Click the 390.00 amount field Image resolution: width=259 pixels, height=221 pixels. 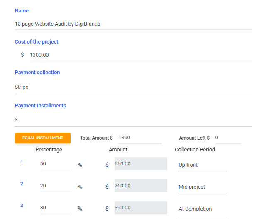coord(140,208)
